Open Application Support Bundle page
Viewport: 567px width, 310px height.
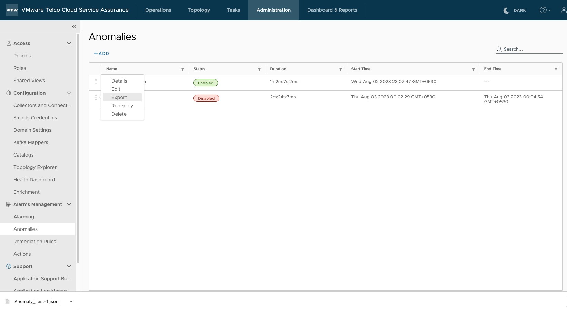(x=42, y=279)
